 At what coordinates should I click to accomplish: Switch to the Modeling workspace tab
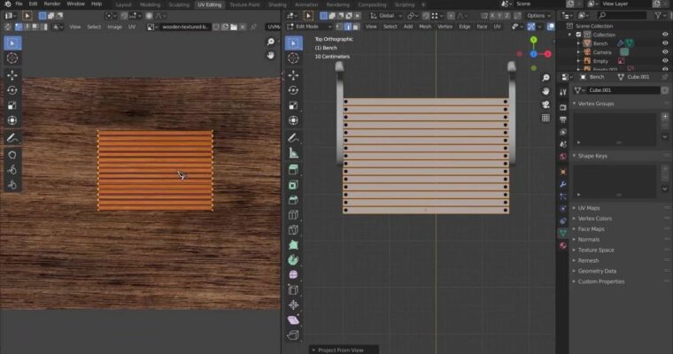(x=150, y=4)
